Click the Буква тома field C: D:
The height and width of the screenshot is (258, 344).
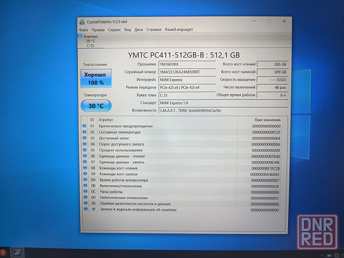[x=187, y=95]
